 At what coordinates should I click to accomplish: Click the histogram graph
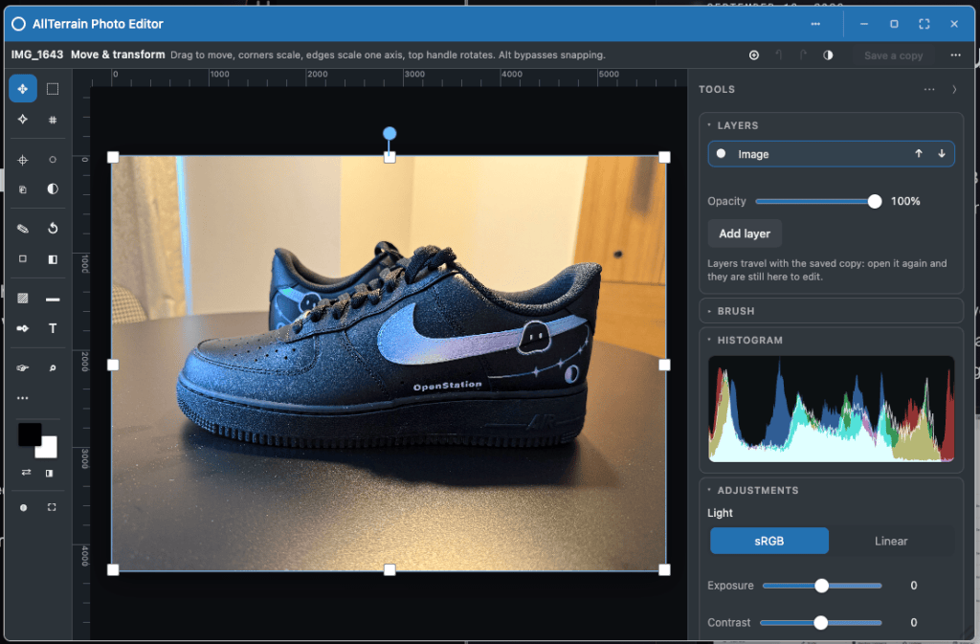tap(832, 410)
